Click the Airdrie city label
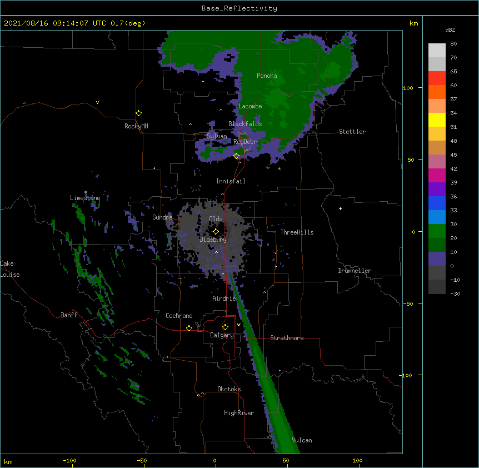Image resolution: width=479 pixels, height=468 pixels. coord(224,298)
